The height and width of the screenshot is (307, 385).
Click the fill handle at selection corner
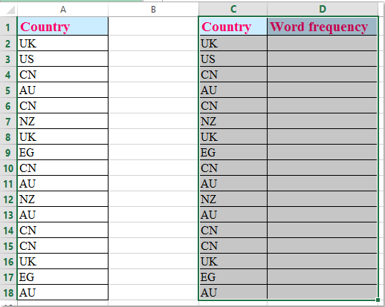pos(378,300)
